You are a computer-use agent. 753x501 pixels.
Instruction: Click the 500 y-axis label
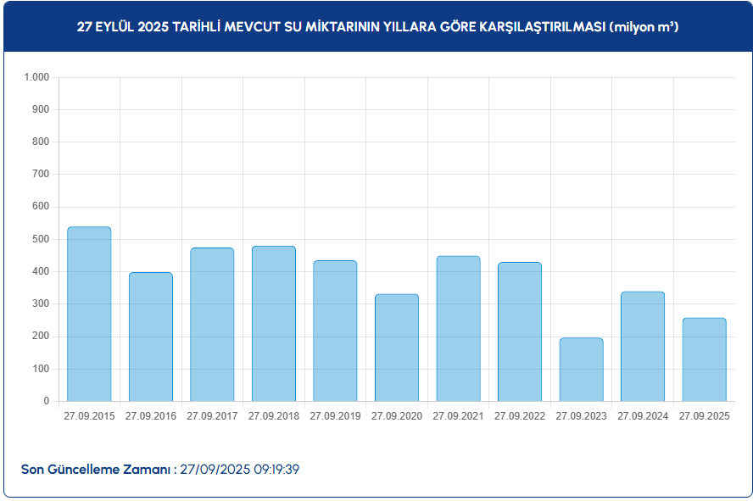pyautogui.click(x=41, y=239)
